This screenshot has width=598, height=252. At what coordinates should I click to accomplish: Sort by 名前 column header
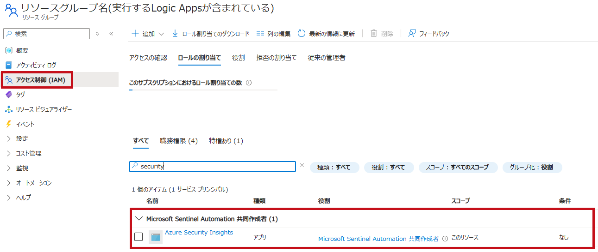click(152, 201)
